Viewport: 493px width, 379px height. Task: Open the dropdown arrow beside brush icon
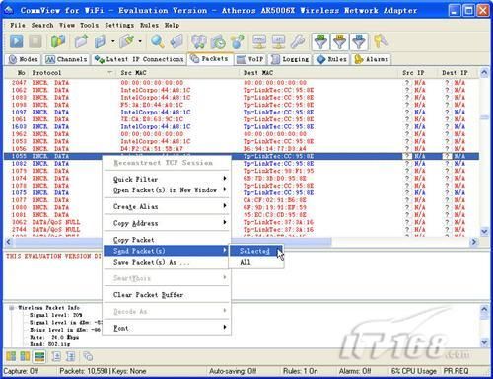point(140,41)
